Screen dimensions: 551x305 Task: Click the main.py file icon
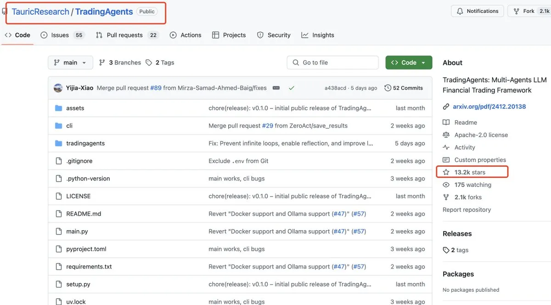coord(58,231)
